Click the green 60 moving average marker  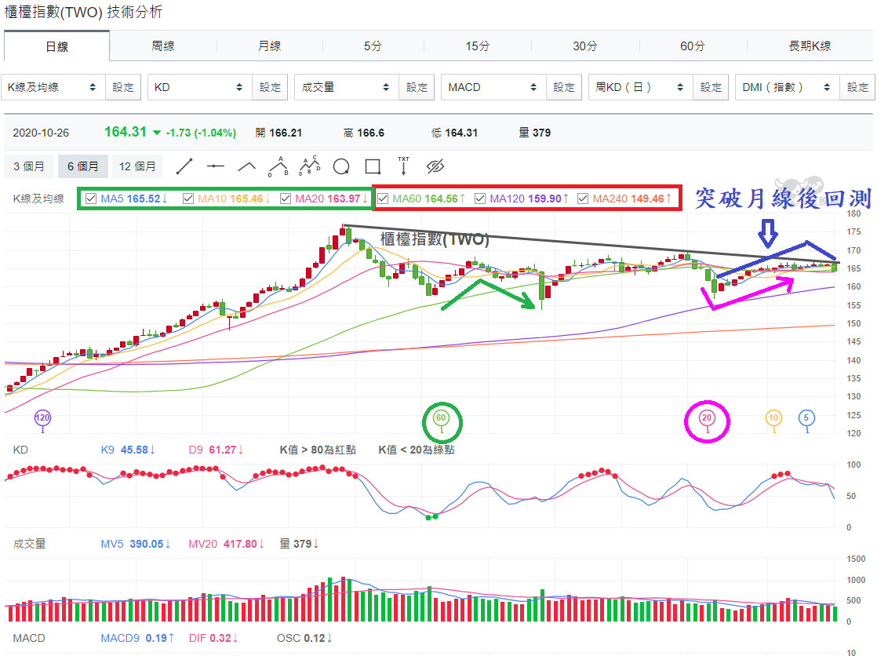[x=441, y=418]
